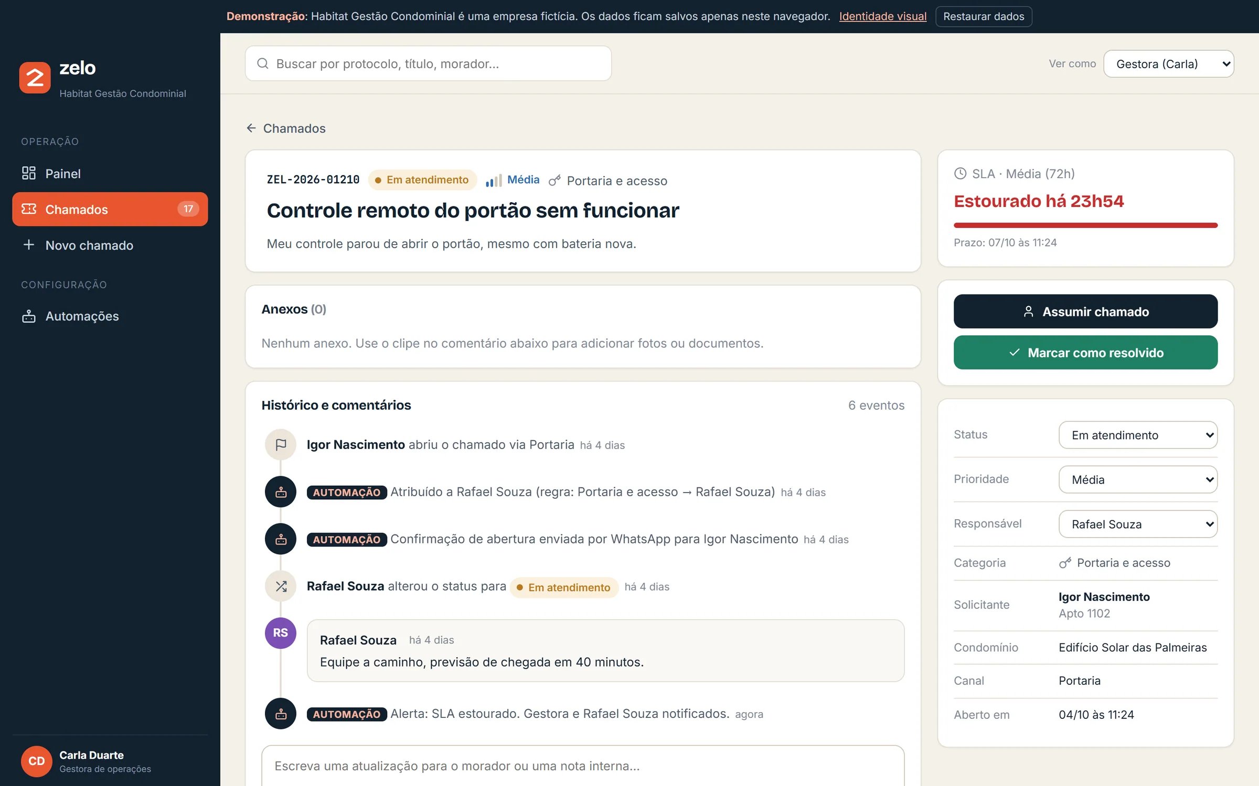Click the key icon in Categoria row
Screen dimensions: 1259x786
point(1065,563)
